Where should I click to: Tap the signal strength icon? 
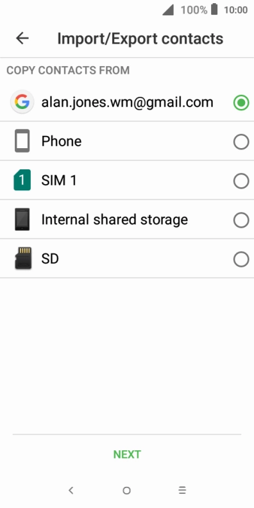(x=168, y=10)
